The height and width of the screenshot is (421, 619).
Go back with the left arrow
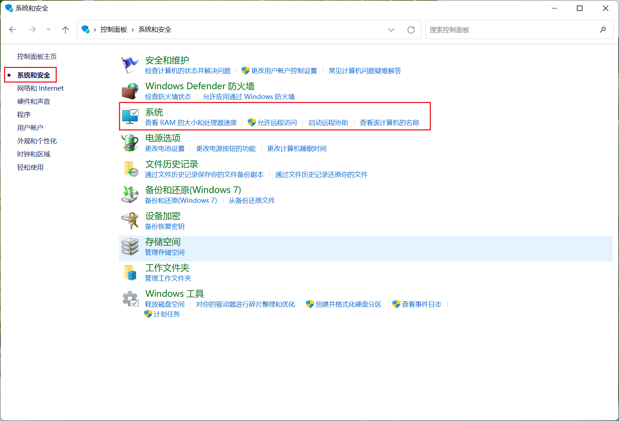[x=13, y=30]
